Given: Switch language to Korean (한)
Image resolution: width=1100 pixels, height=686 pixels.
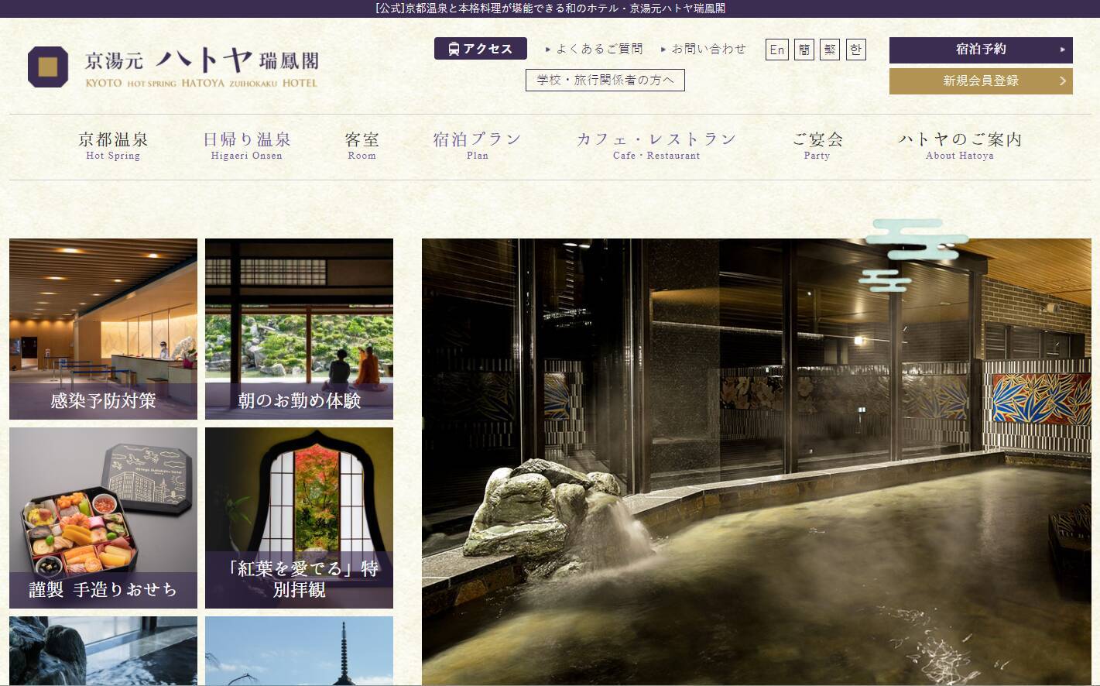Looking at the screenshot, I should [x=855, y=50].
